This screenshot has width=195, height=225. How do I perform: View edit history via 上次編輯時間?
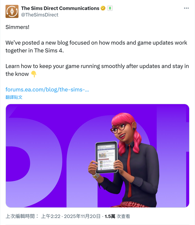22,216
